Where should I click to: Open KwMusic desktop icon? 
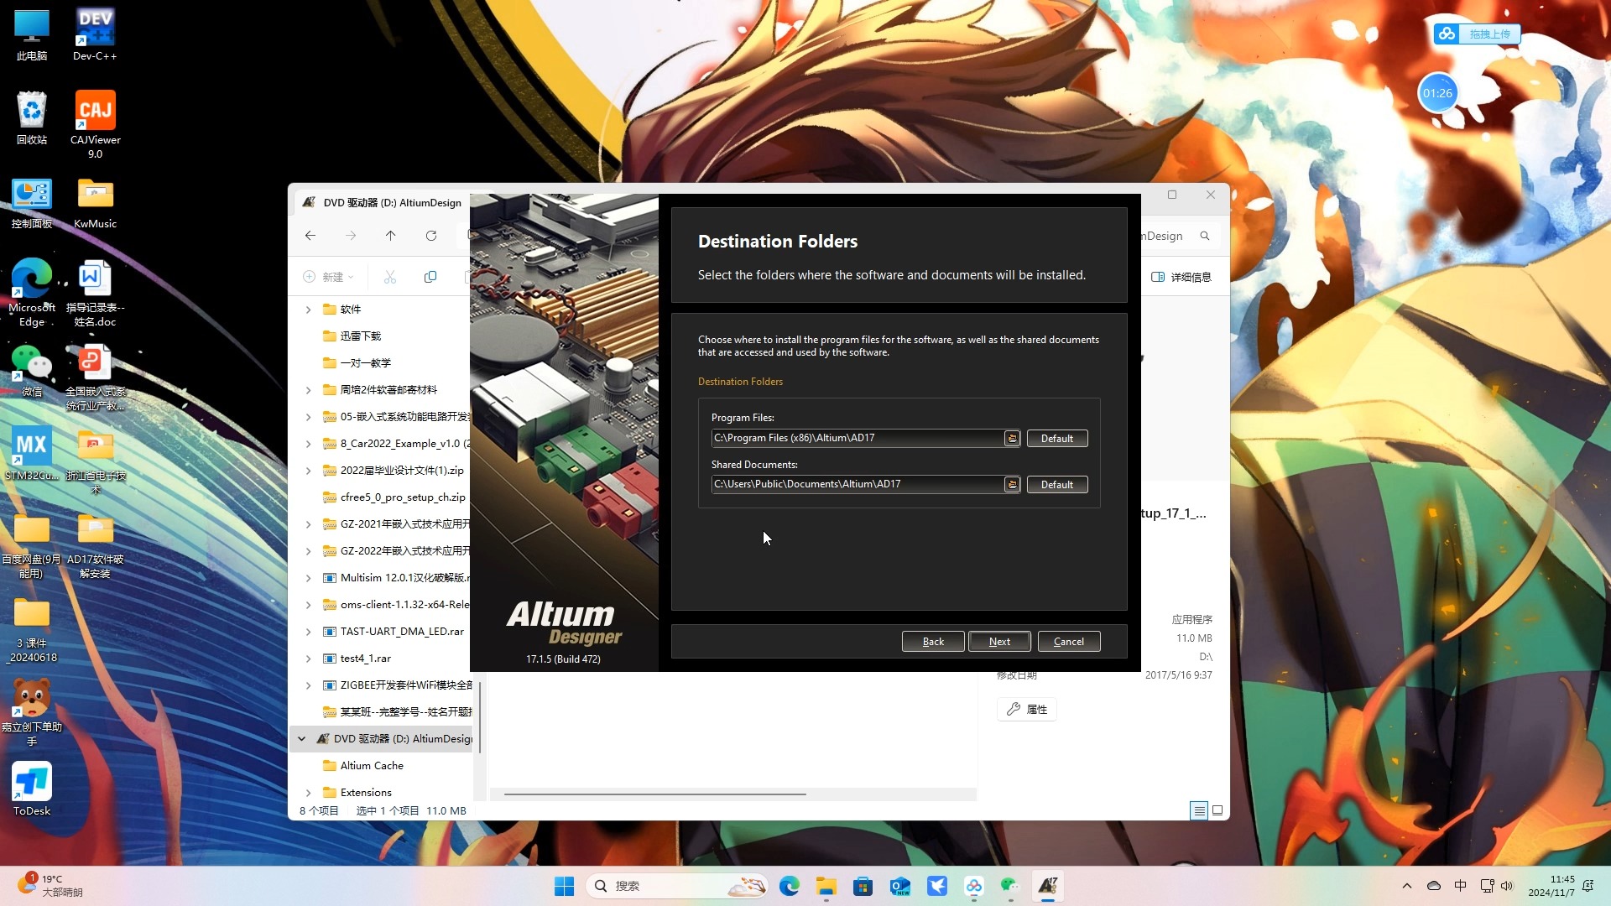[x=95, y=202]
